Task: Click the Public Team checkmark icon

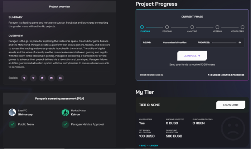Action: [12, 124]
